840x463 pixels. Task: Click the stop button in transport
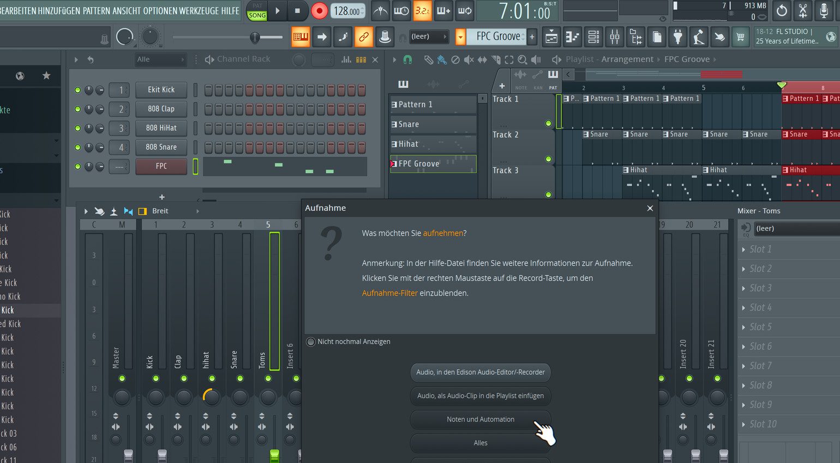[297, 11]
